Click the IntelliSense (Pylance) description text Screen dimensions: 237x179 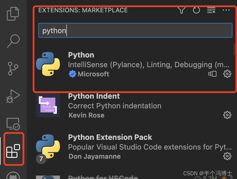point(149,65)
